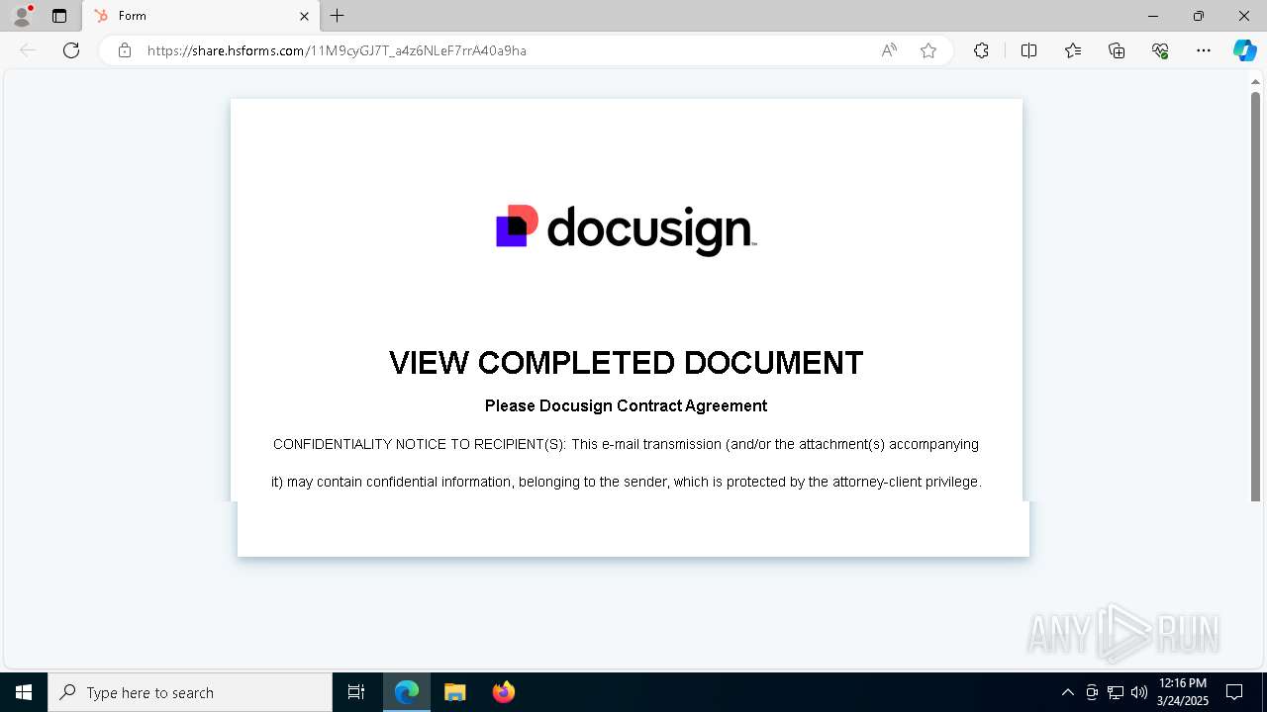Add this page to favorites
The width and height of the screenshot is (1267, 712).
[928, 50]
